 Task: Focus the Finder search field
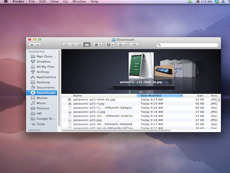[x=188, y=45]
